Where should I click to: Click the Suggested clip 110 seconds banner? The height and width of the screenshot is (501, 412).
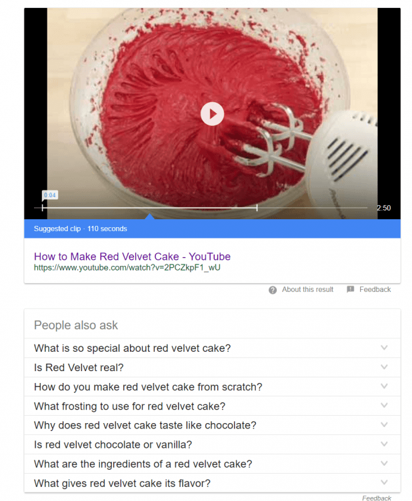coord(212,229)
